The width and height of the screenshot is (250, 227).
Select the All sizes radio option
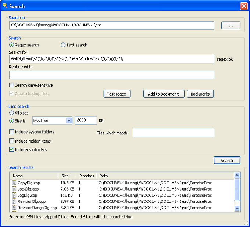(12, 113)
